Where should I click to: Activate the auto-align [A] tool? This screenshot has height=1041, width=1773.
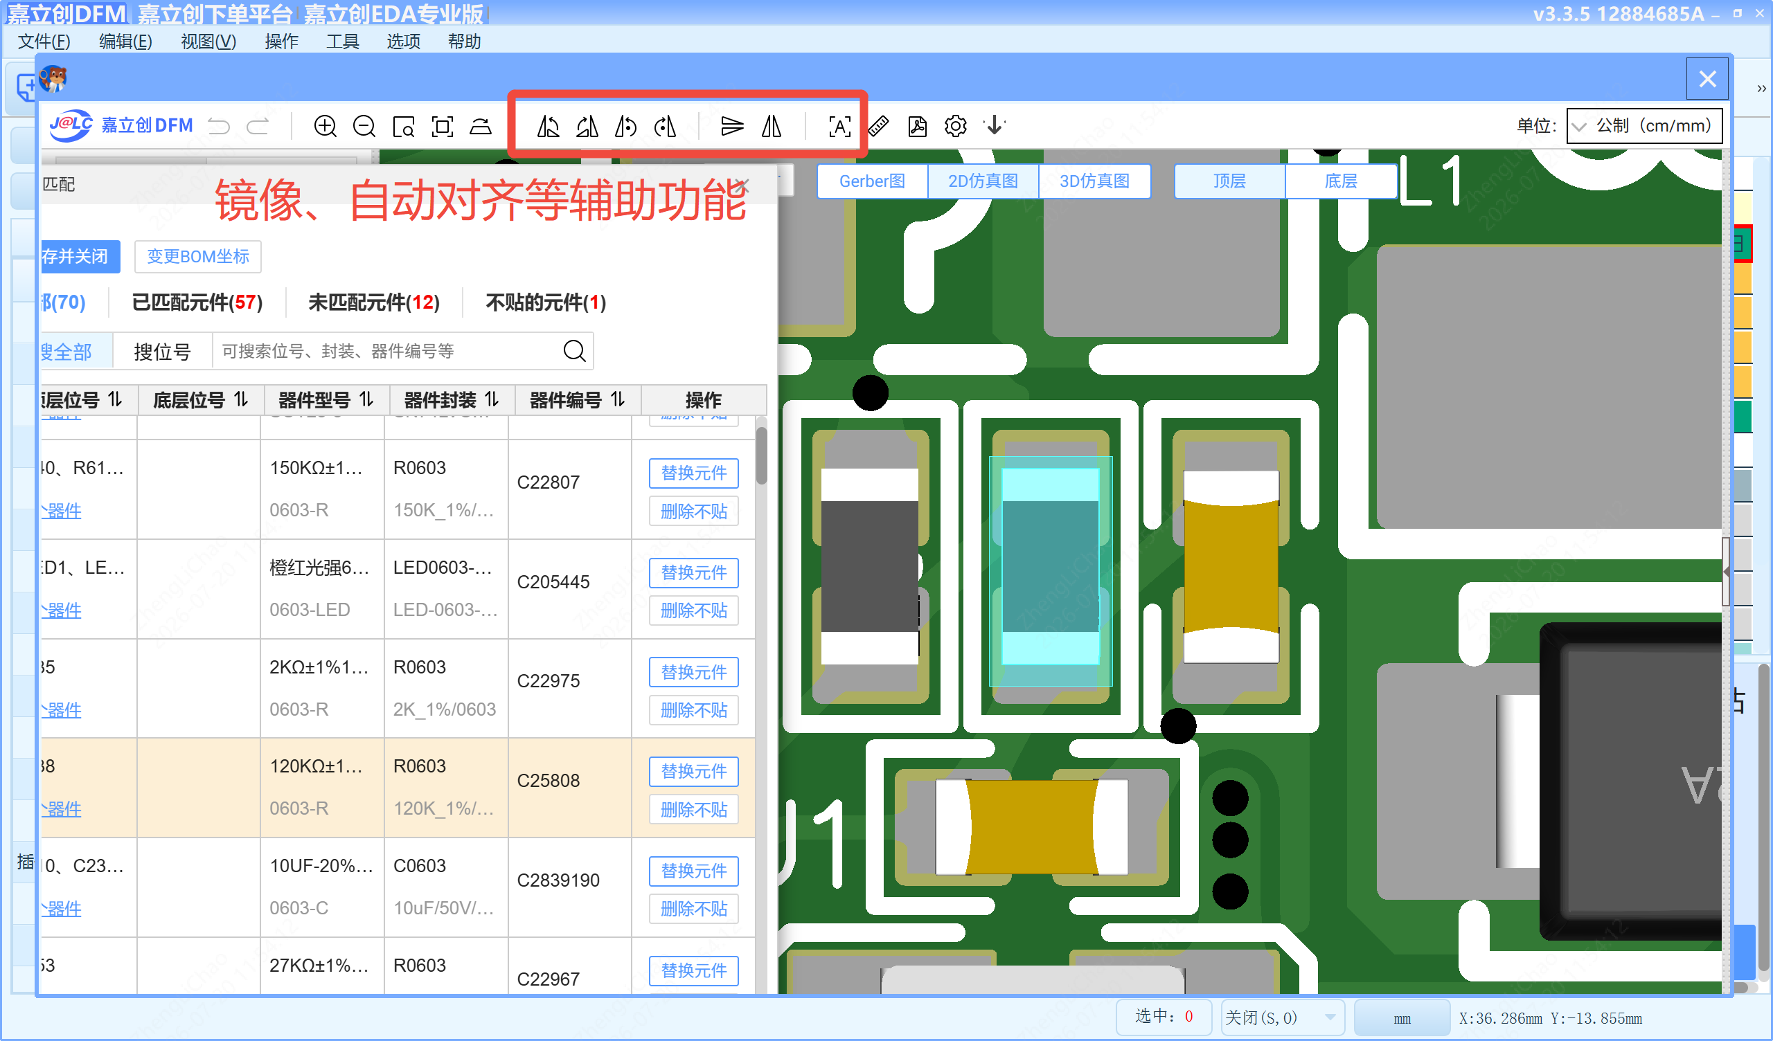839,127
